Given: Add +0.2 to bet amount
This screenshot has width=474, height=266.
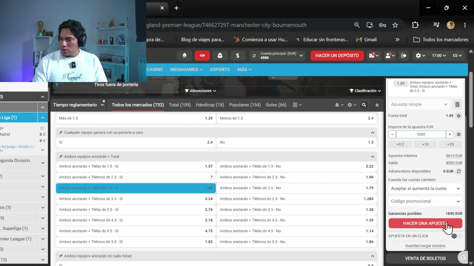Looking at the screenshot, I should click(400, 144).
